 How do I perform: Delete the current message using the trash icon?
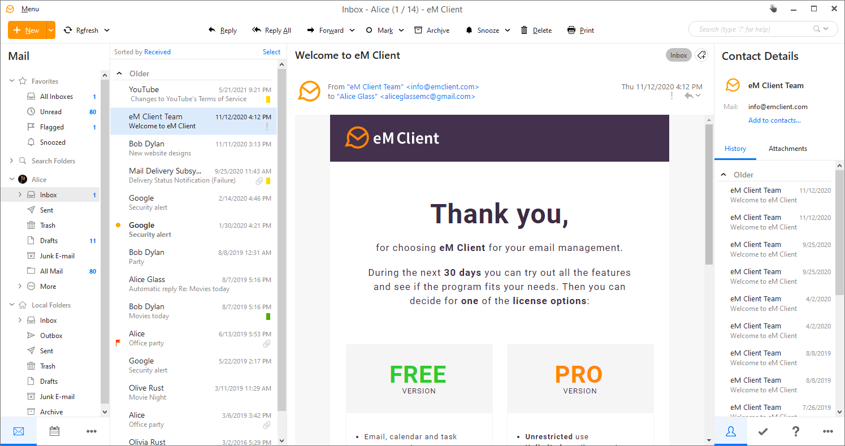[536, 30]
